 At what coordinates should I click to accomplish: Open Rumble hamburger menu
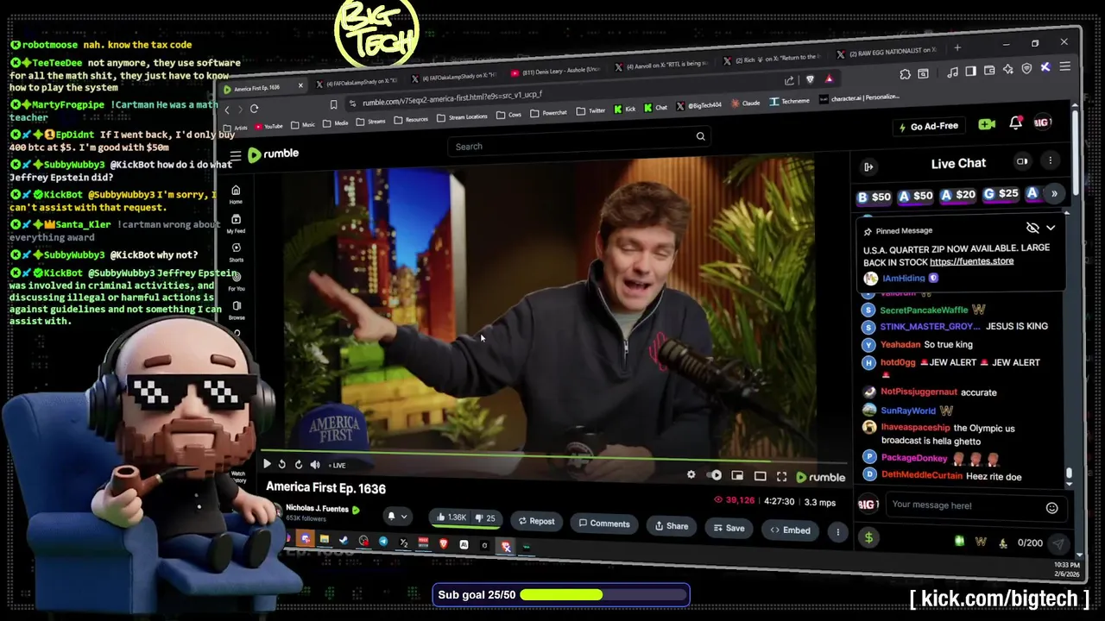tap(235, 155)
